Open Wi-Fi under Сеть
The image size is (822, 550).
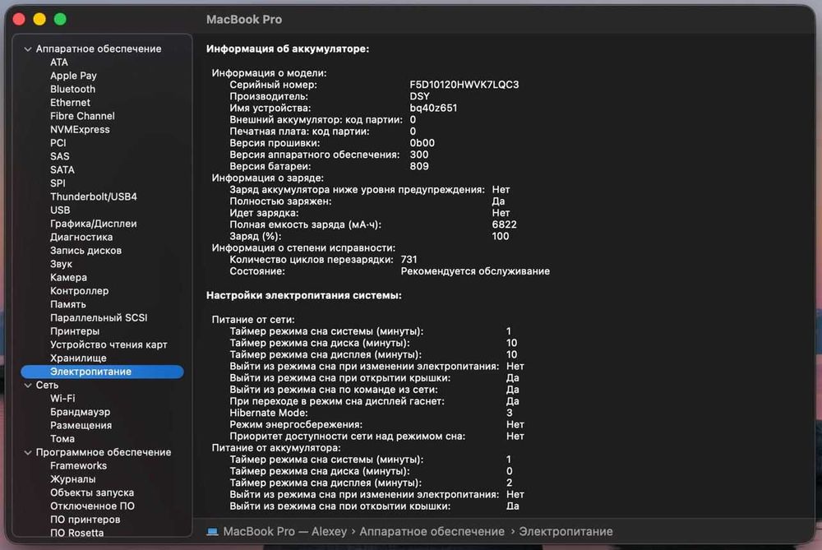tap(63, 399)
